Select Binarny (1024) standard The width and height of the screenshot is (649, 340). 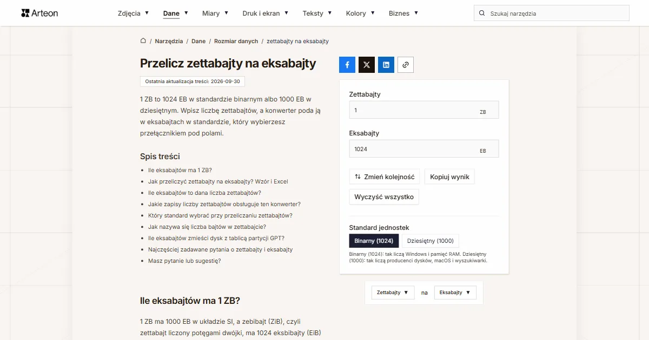(x=374, y=241)
